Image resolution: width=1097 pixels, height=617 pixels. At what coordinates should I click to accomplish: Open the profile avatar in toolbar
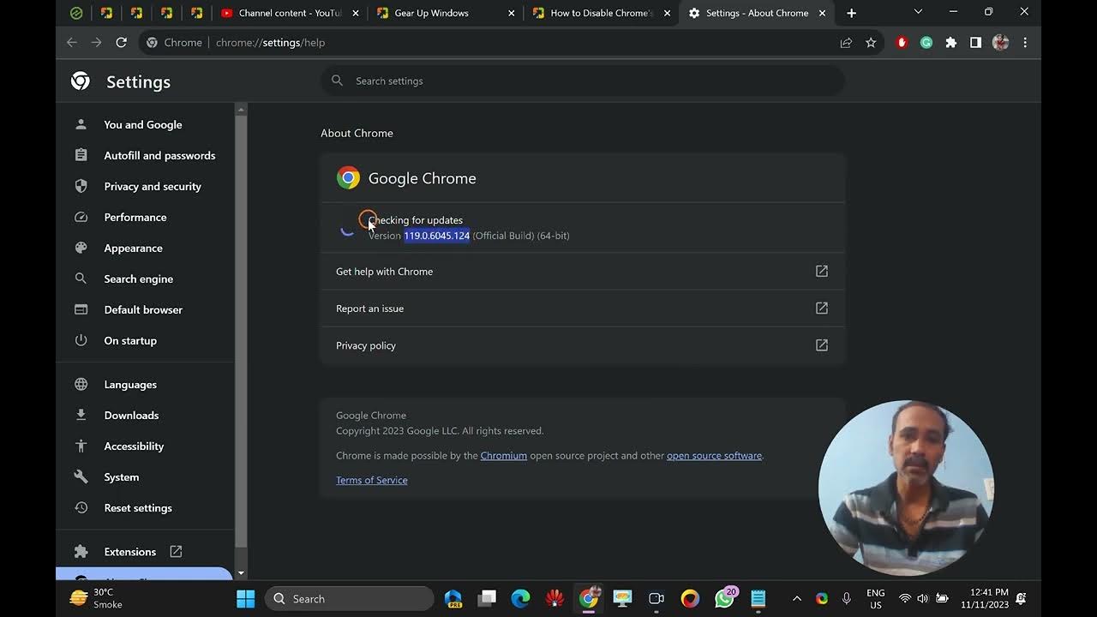tap(1000, 42)
